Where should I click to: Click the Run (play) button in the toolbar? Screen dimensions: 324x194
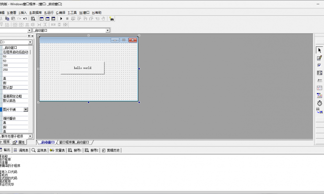click(x=61, y=19)
